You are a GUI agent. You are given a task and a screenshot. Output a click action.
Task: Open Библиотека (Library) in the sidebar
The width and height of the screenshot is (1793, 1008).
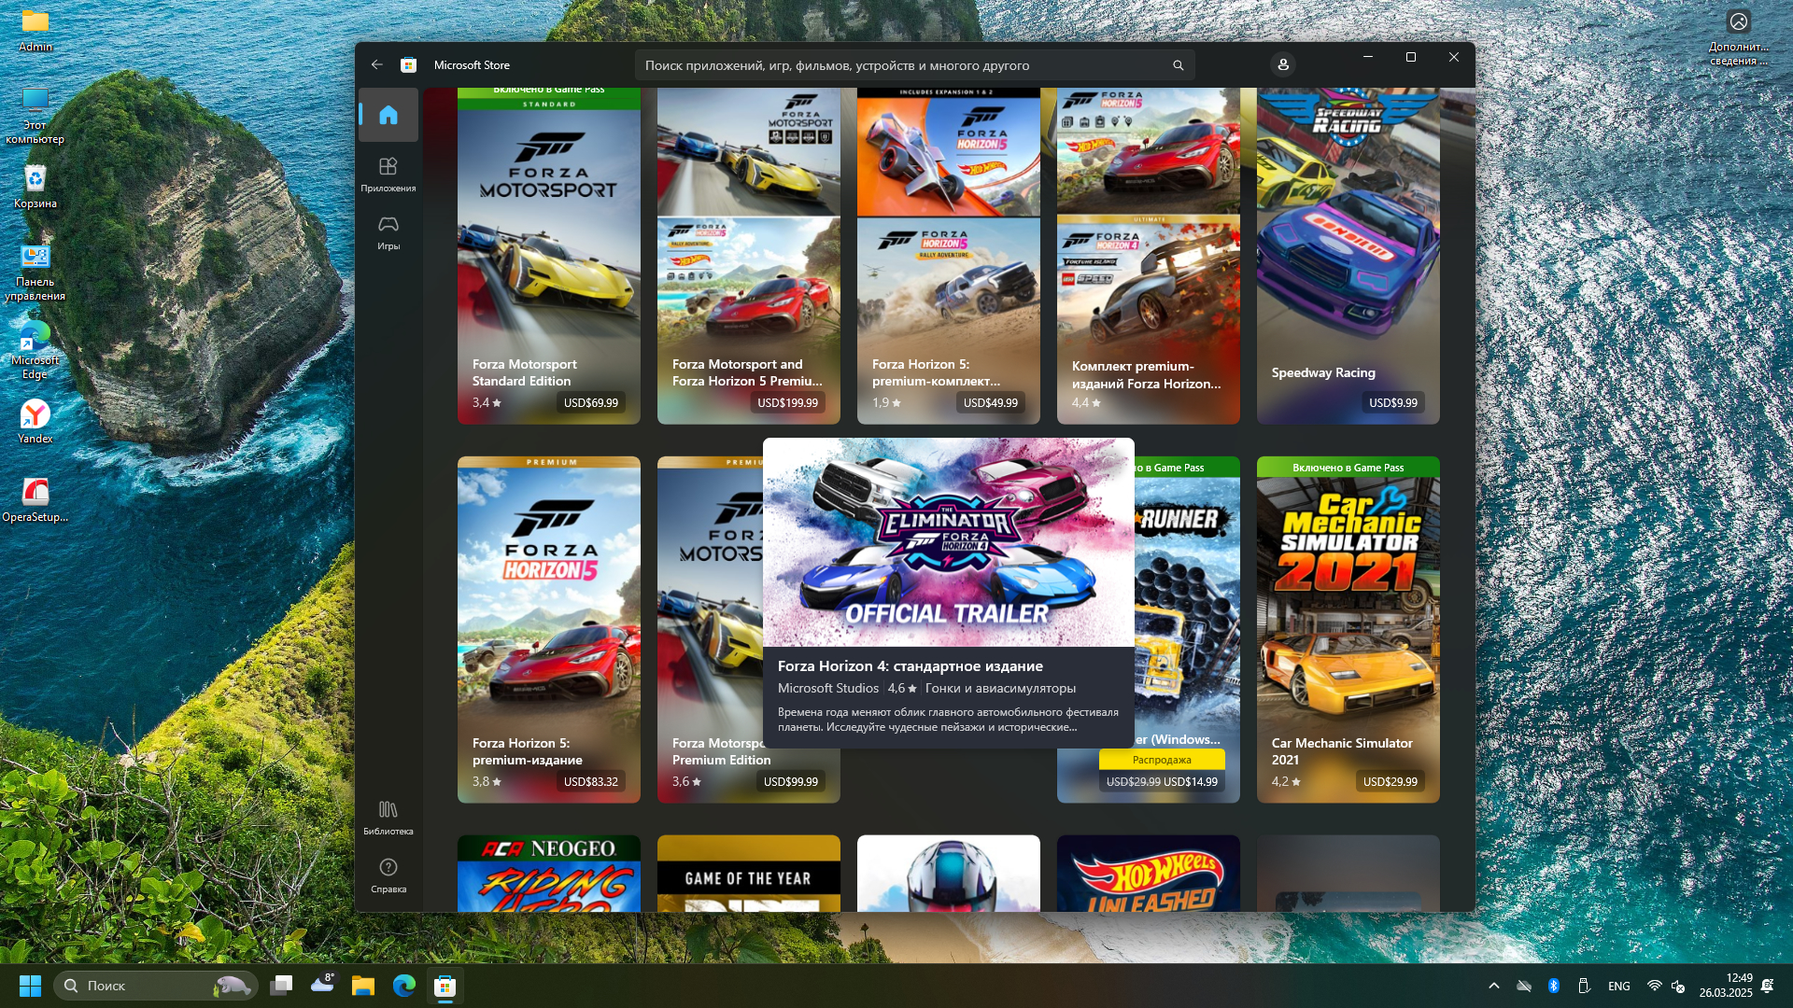coord(388,816)
